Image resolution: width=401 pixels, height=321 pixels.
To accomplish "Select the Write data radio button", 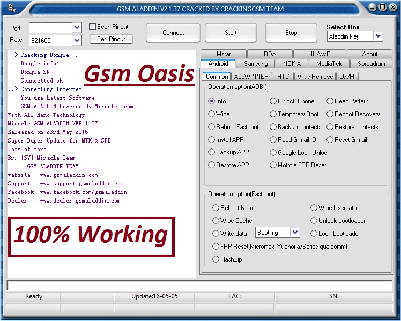I will (216, 233).
